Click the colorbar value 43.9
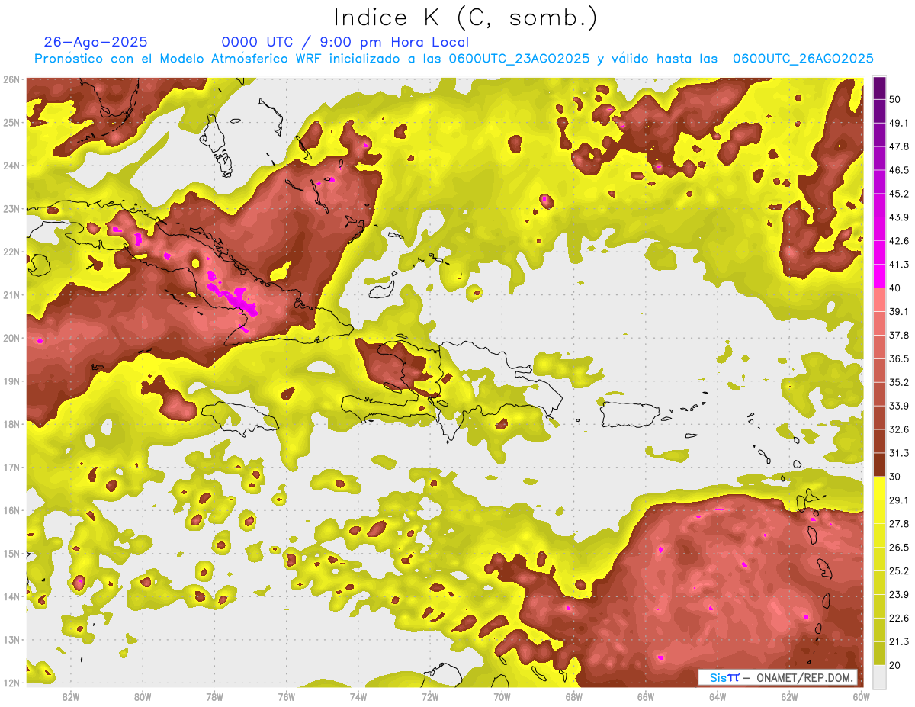This screenshot has height=707, width=915. (x=899, y=217)
